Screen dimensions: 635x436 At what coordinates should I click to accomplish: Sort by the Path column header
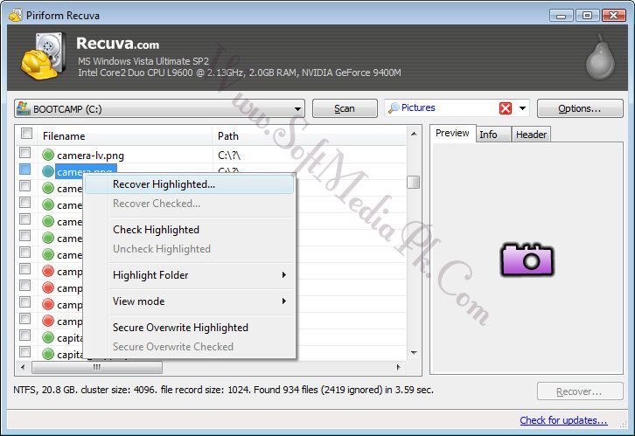pos(309,136)
